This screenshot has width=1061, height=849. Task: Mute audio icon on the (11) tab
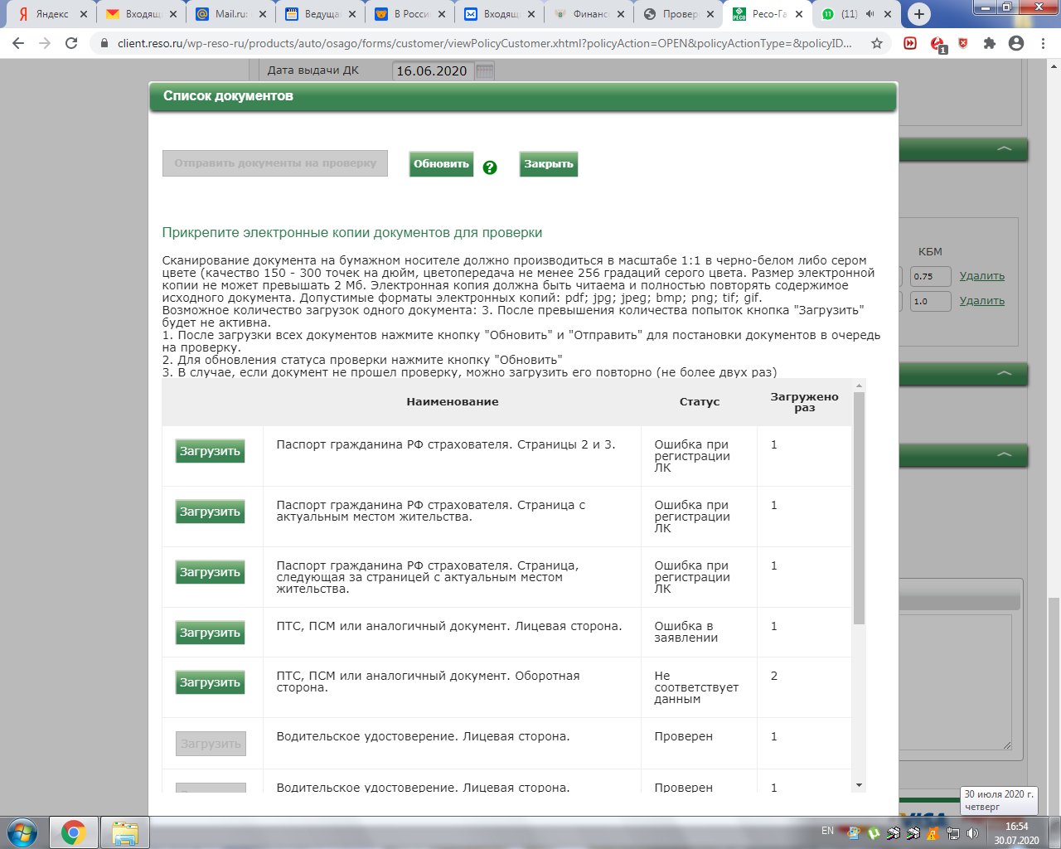870,14
